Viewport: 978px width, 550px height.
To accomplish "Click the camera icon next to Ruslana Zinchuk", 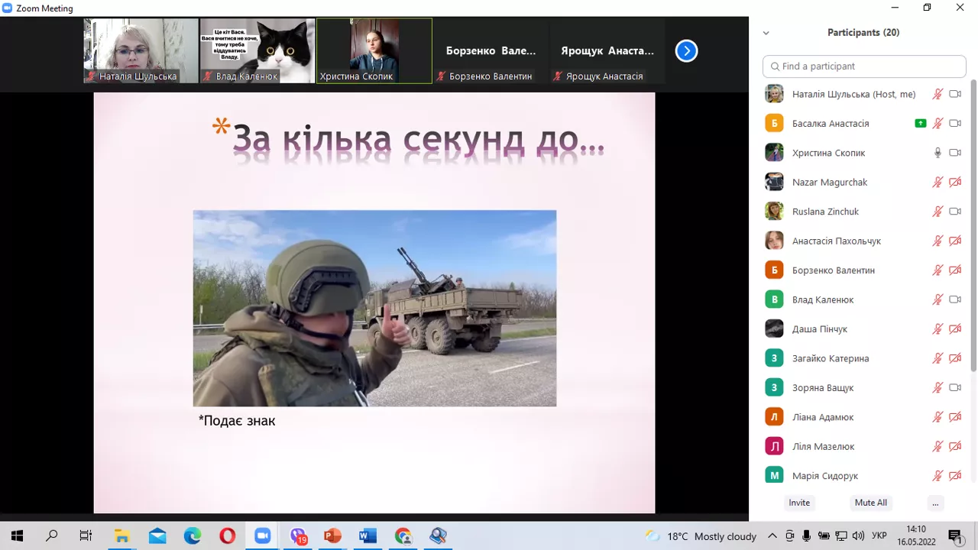I will pos(955,212).
